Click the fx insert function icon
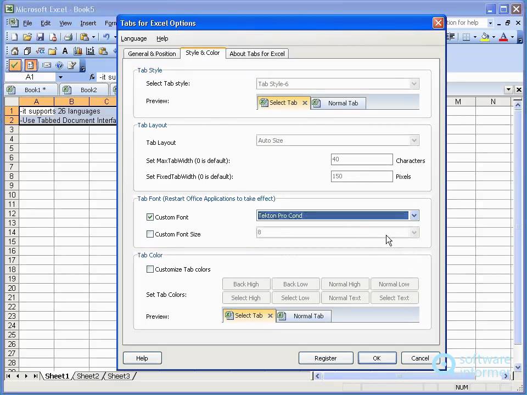The height and width of the screenshot is (395, 527). (x=92, y=77)
